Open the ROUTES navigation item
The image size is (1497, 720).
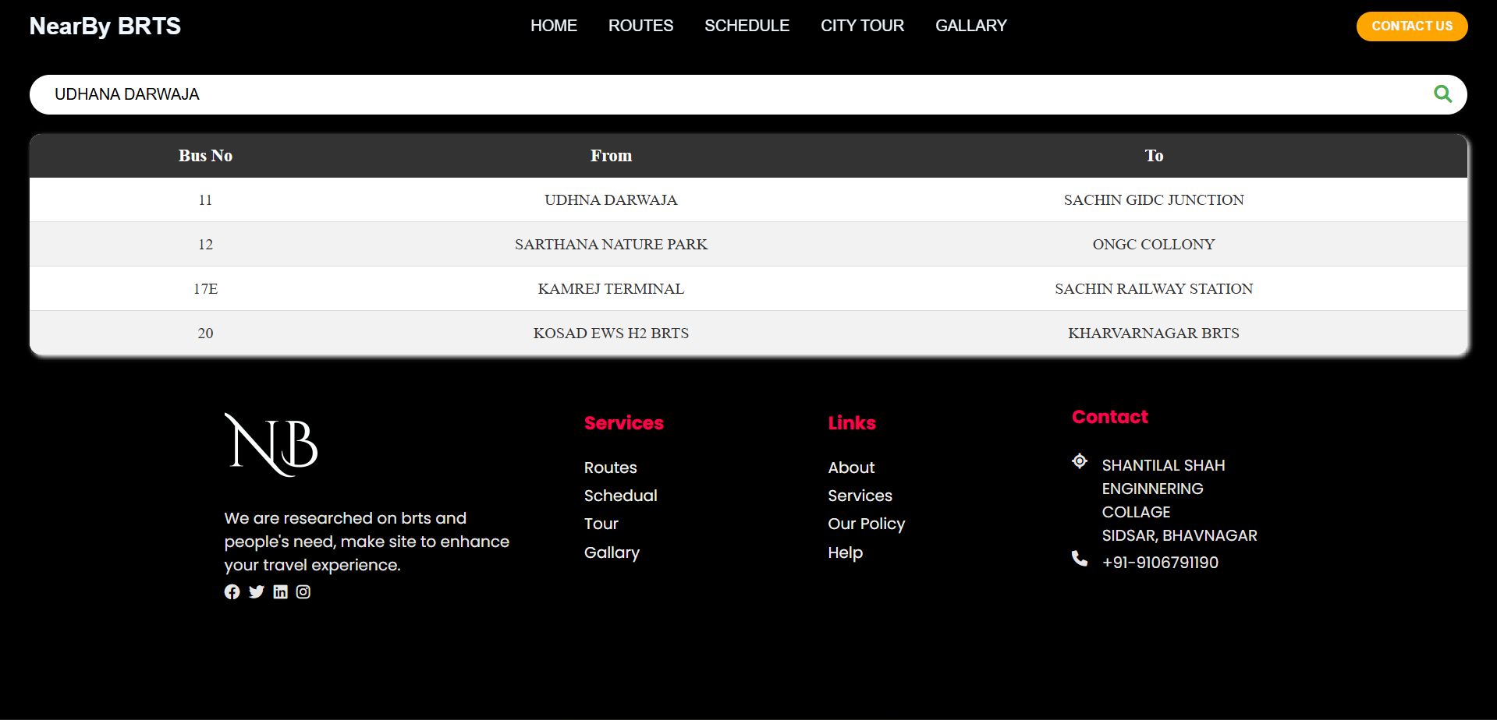pos(640,26)
